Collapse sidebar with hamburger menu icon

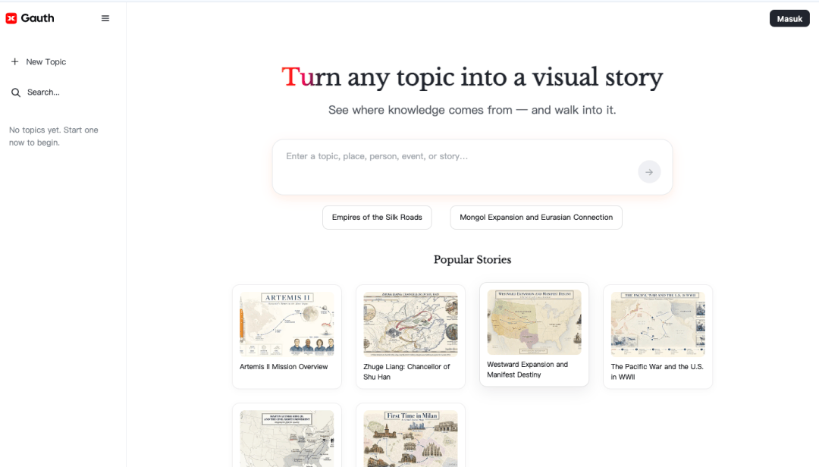point(105,18)
